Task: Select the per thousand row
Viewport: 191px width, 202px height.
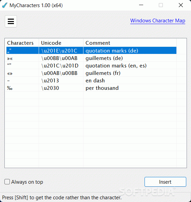Action: (x=91, y=88)
